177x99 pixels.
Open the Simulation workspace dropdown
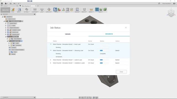click(6, 10)
